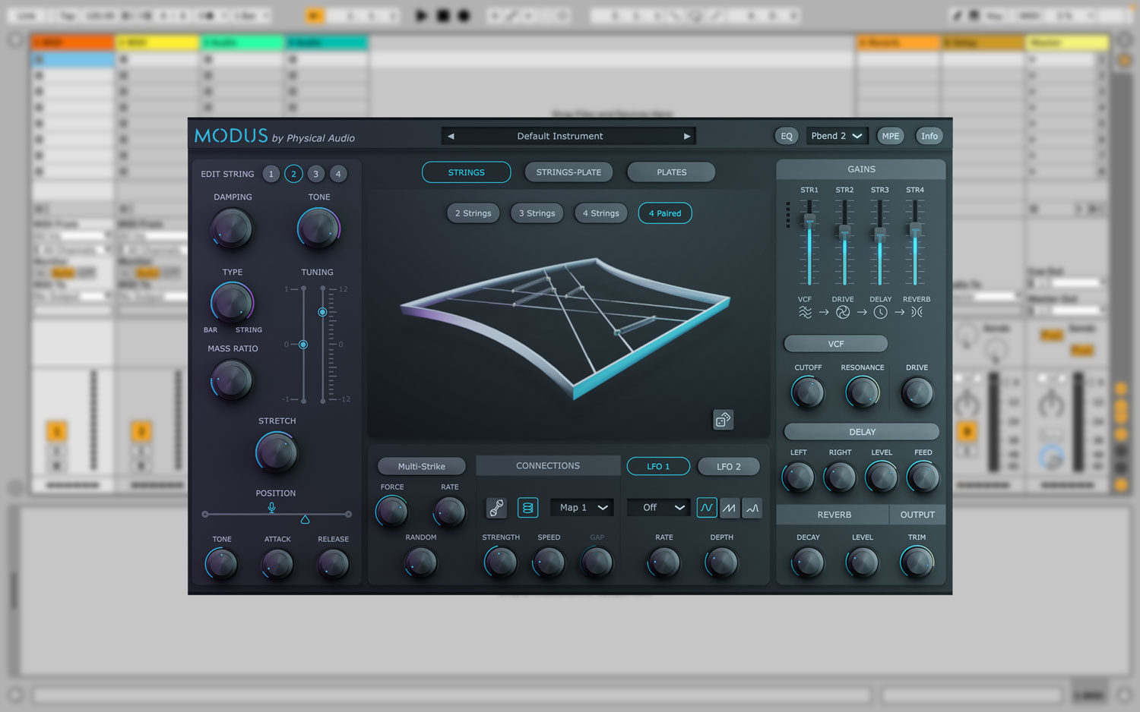Click the Play button in Ableton transport
This screenshot has width=1140, height=712.
click(421, 15)
